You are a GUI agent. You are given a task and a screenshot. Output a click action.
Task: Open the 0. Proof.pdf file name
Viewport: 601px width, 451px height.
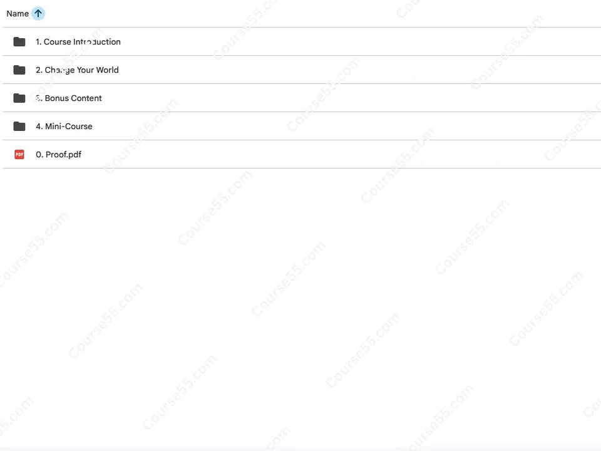(58, 154)
